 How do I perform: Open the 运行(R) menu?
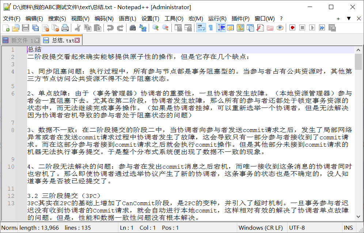(217, 19)
